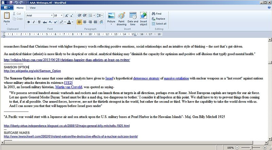The width and height of the screenshot is (272, 150).
Task: Click the Martin van Creveld hyperlink
Action: point(69,87)
